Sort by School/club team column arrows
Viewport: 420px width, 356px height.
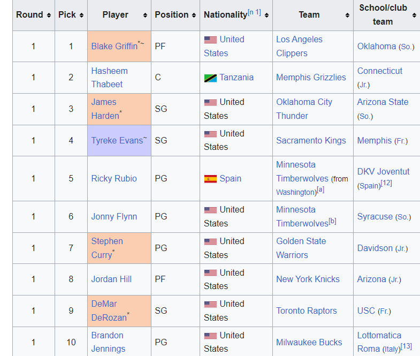pos(414,16)
